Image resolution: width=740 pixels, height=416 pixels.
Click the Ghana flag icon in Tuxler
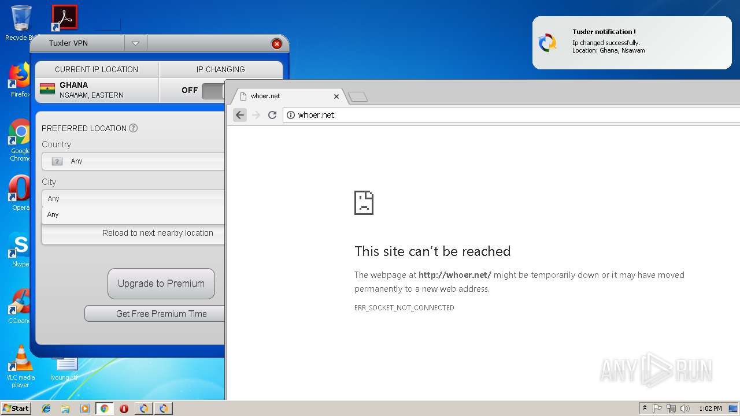click(47, 89)
